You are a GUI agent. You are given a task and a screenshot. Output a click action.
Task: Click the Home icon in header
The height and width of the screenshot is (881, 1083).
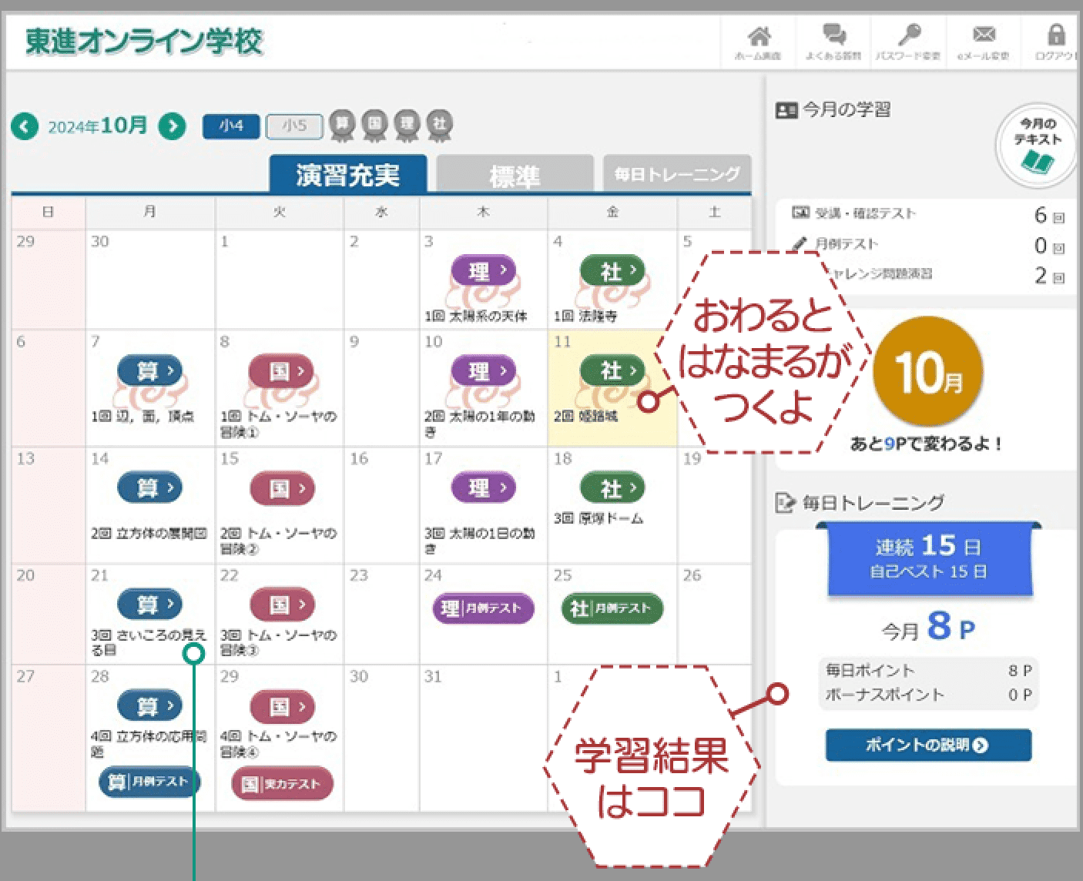pos(758,39)
